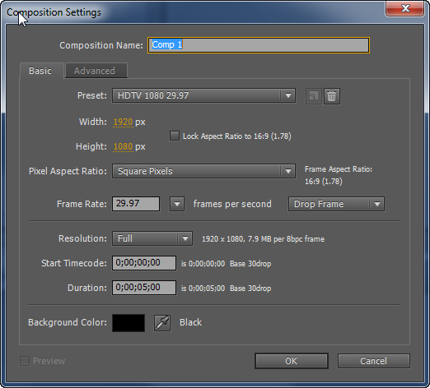Click the Composition Name field
This screenshot has width=430, height=388.
pyautogui.click(x=259, y=45)
